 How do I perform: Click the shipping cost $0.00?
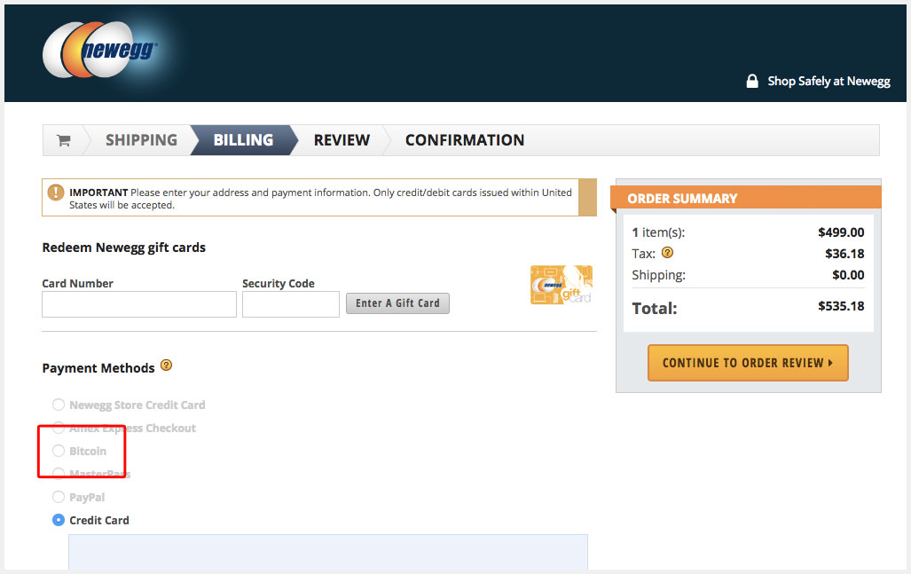click(x=848, y=275)
